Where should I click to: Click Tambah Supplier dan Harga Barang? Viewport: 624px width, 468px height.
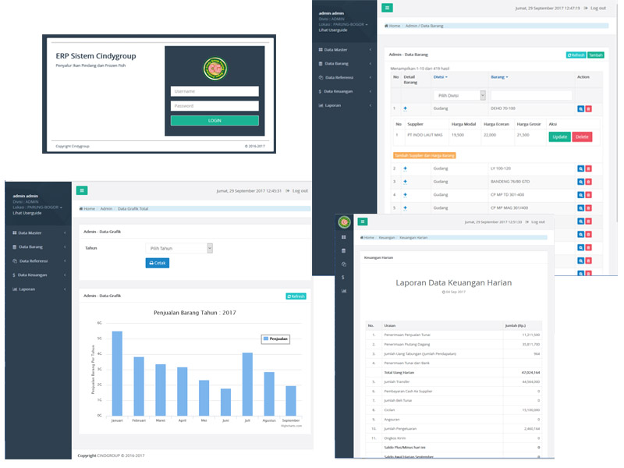(424, 155)
